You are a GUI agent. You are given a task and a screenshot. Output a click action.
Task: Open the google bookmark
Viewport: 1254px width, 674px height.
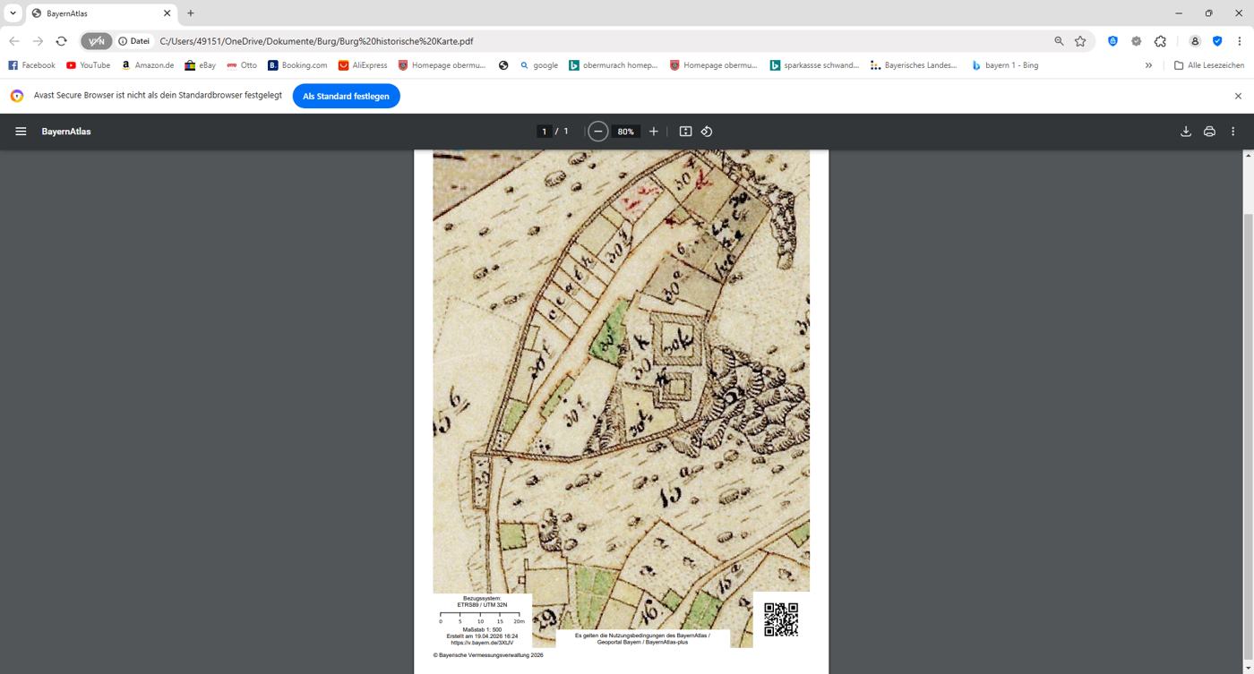tap(538, 65)
